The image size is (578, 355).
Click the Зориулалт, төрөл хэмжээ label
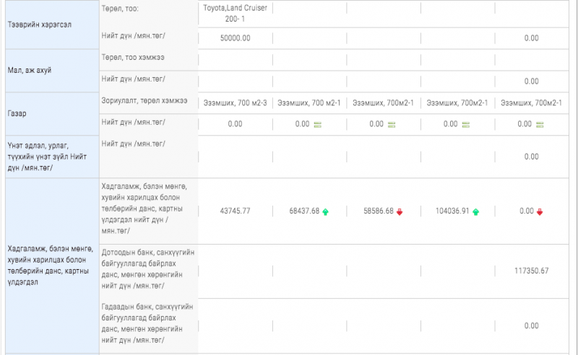pyautogui.click(x=144, y=101)
